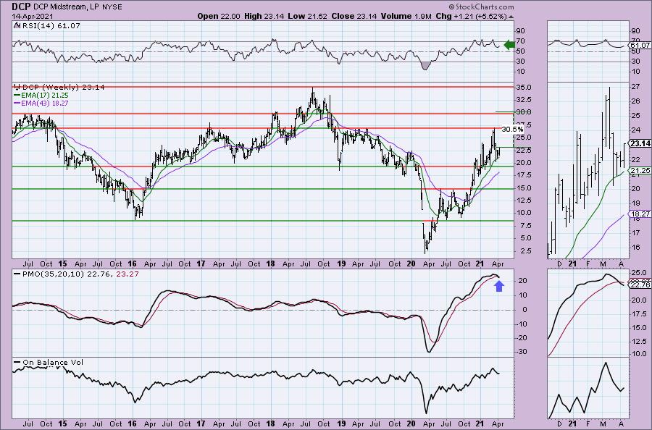Screen dimensions: 652x430
Task: Click the DCP (Weekly) 23.14 legend label
Action: tap(63, 87)
